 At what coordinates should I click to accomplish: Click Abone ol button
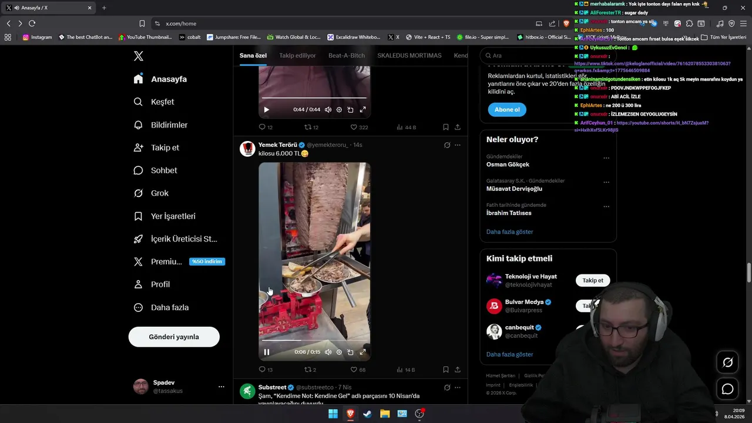[507, 110]
